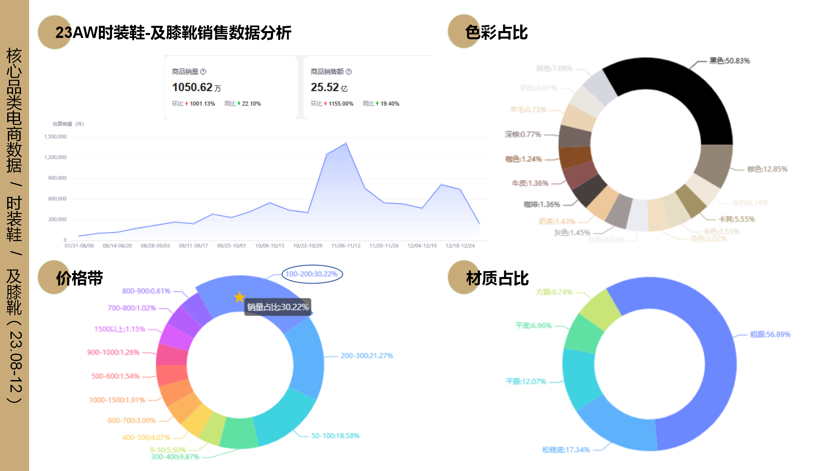Screen dimensions: 838x471
Task: Select the 松糕底:17.34% material label
Action: click(x=566, y=450)
